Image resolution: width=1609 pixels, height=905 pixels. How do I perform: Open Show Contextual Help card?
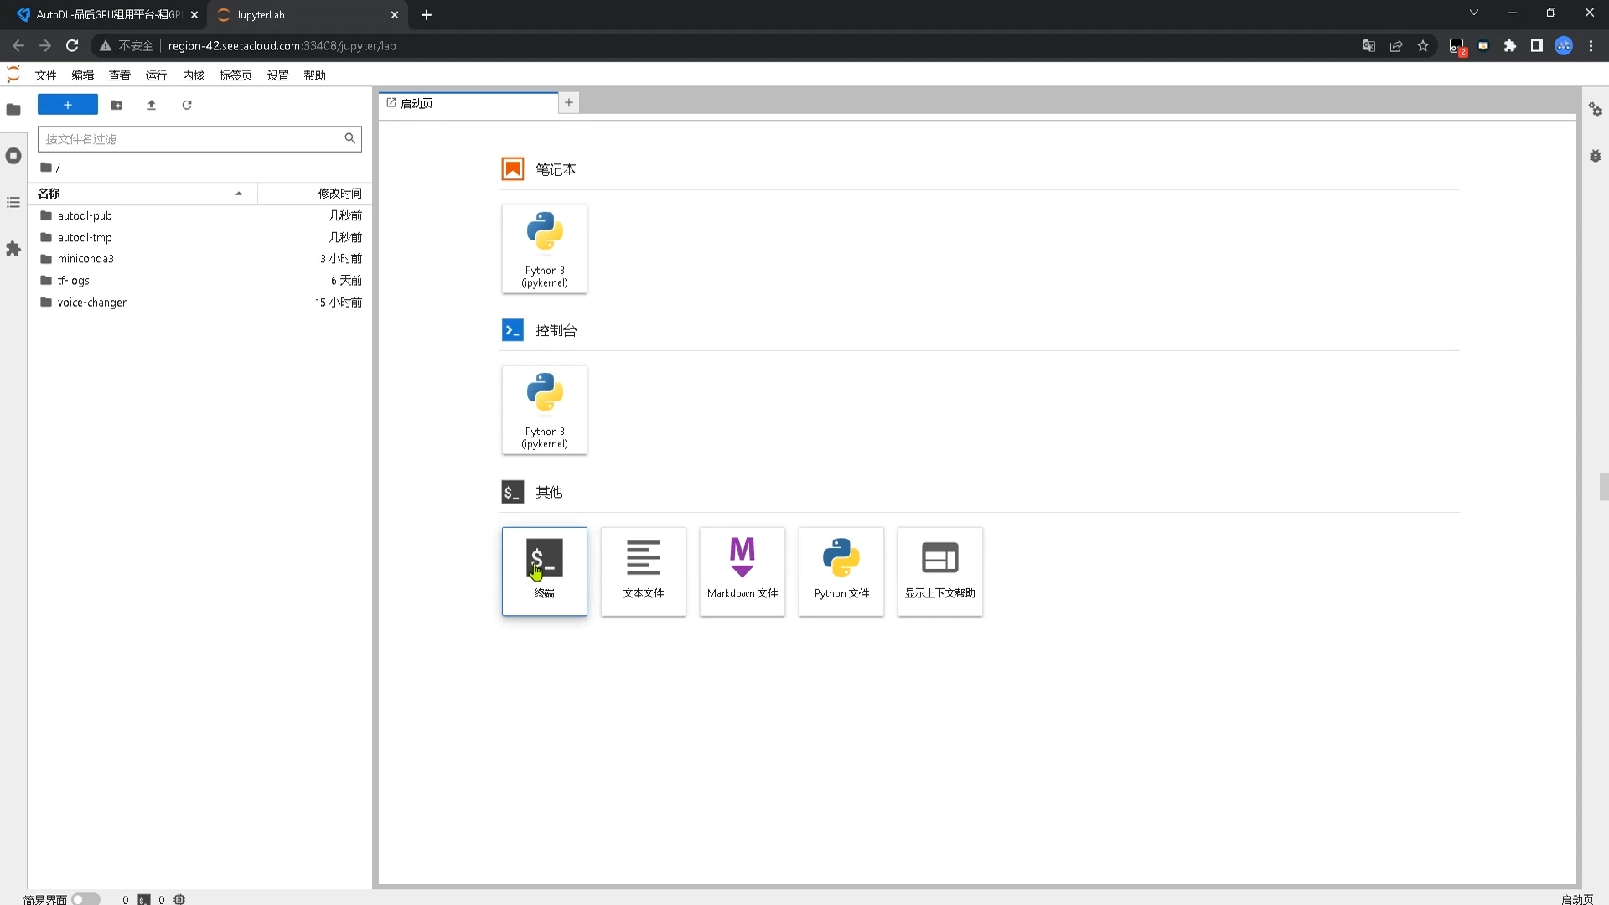pyautogui.click(x=940, y=571)
